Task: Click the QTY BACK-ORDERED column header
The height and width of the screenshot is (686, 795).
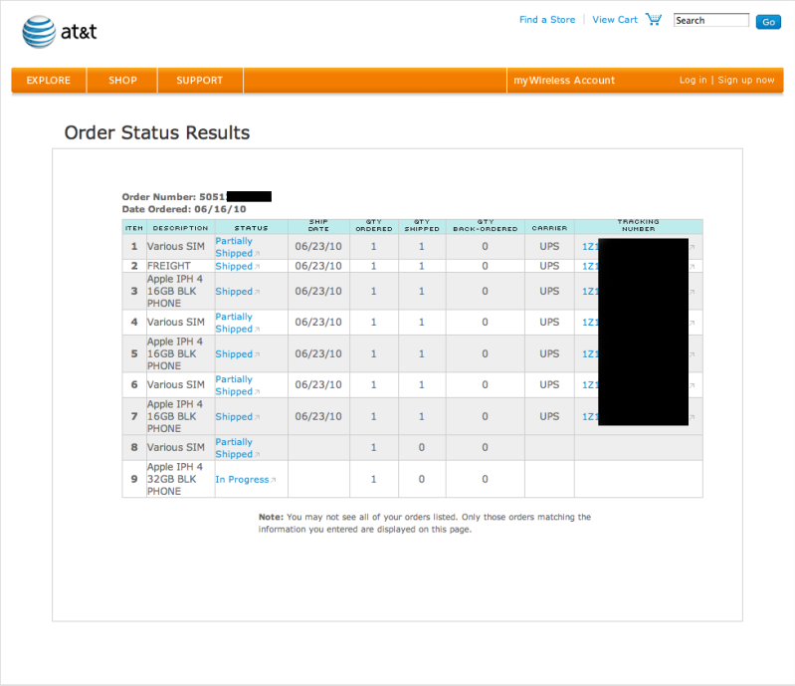Action: point(486,226)
